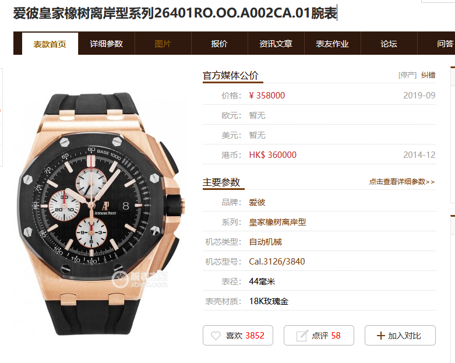
Task: Click the plus icon for 加入对比
Action: pos(380,336)
